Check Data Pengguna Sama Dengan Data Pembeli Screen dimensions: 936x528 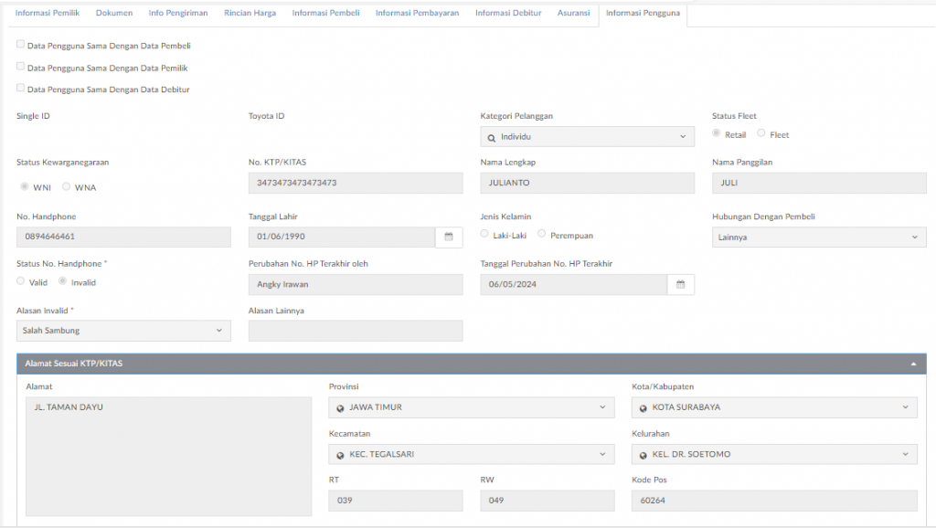point(20,44)
